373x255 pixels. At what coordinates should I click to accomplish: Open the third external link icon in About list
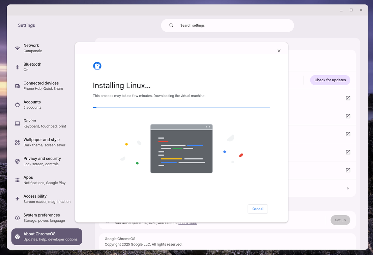point(348,134)
